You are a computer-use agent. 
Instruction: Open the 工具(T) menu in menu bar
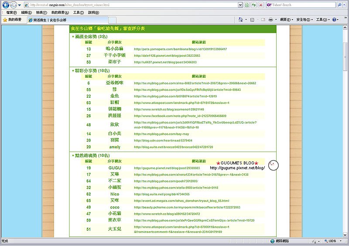click(79, 13)
